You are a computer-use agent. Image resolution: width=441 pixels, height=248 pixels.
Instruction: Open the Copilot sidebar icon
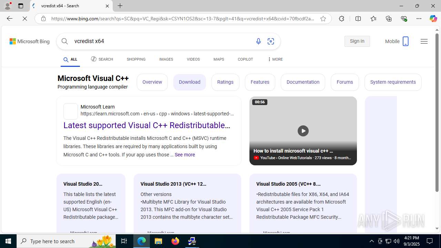[433, 19]
